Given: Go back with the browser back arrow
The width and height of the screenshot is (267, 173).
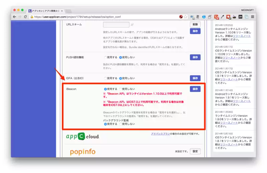Looking at the screenshot, I should point(14,17).
